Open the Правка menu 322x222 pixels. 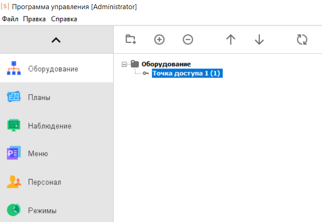click(x=34, y=19)
